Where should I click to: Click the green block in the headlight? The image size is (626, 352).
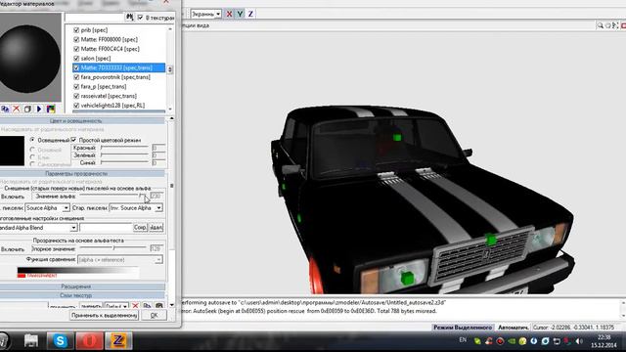tap(407, 278)
